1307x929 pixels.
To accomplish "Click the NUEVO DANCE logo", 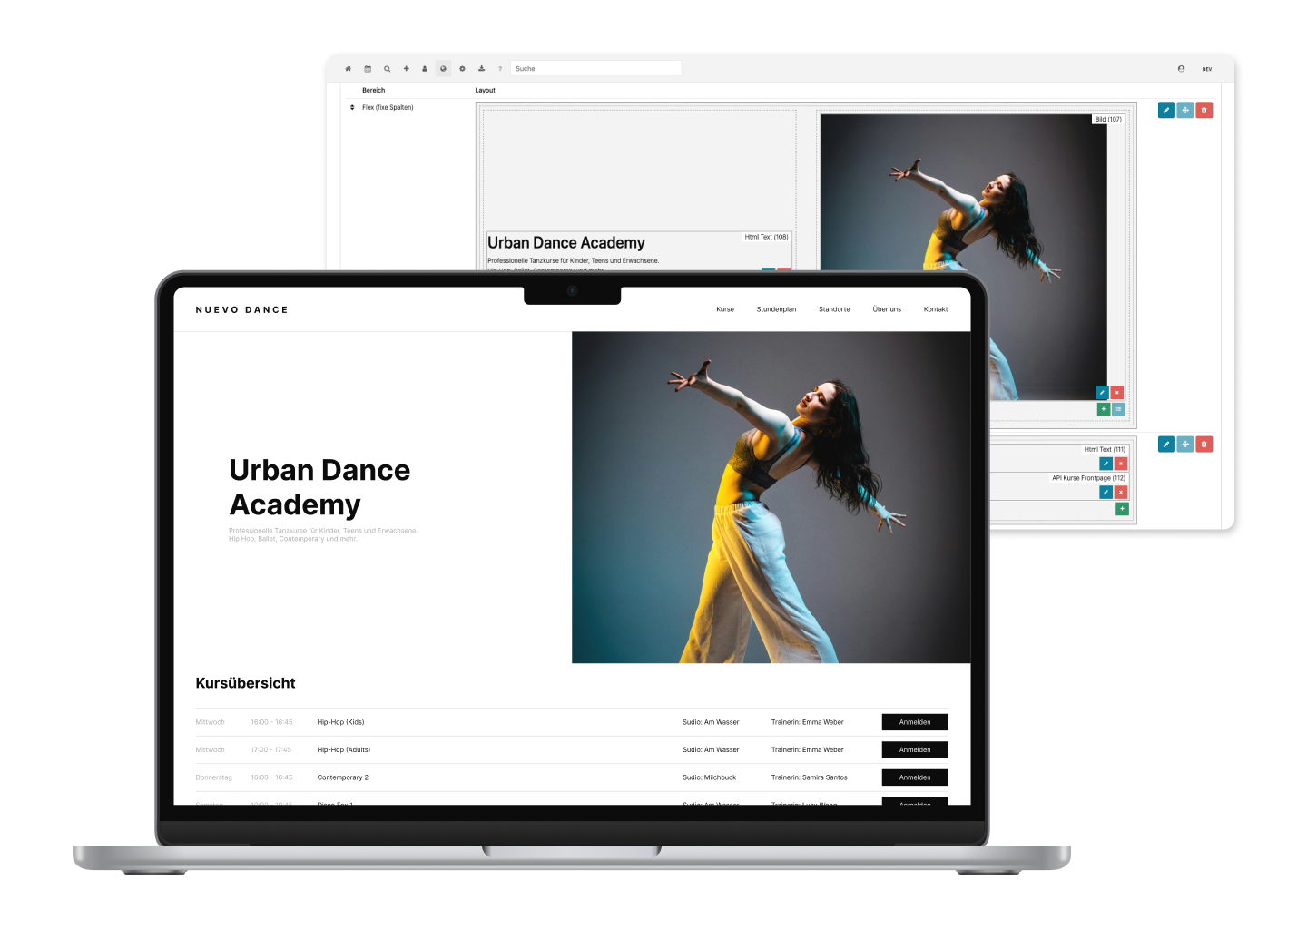I will 241,310.
